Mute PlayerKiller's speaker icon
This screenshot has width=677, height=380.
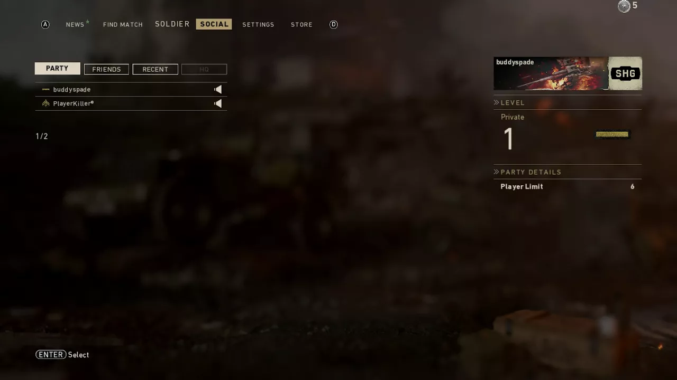click(x=218, y=103)
